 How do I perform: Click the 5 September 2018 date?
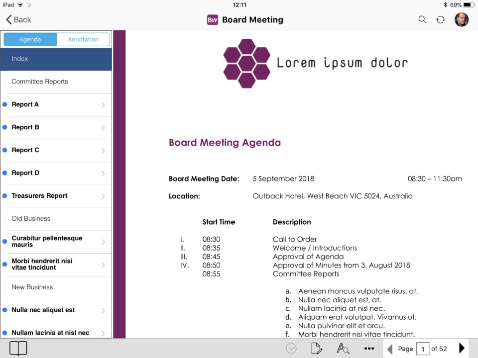(x=283, y=179)
